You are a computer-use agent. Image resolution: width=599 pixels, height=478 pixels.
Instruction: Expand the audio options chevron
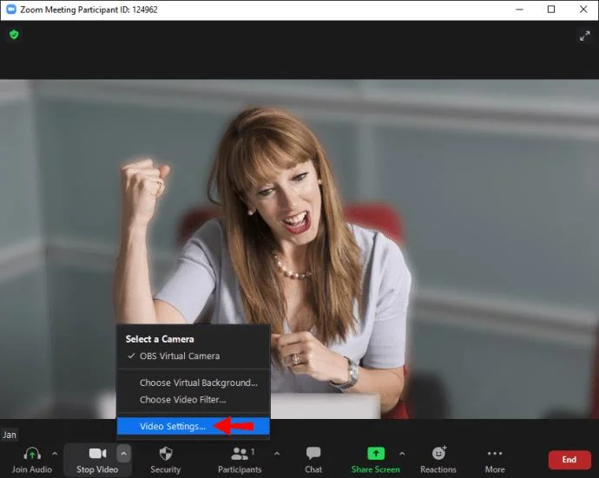(55, 454)
